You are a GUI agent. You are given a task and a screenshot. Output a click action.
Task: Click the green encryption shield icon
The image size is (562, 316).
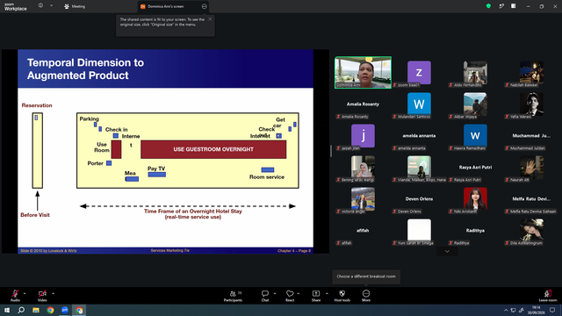(488, 6)
